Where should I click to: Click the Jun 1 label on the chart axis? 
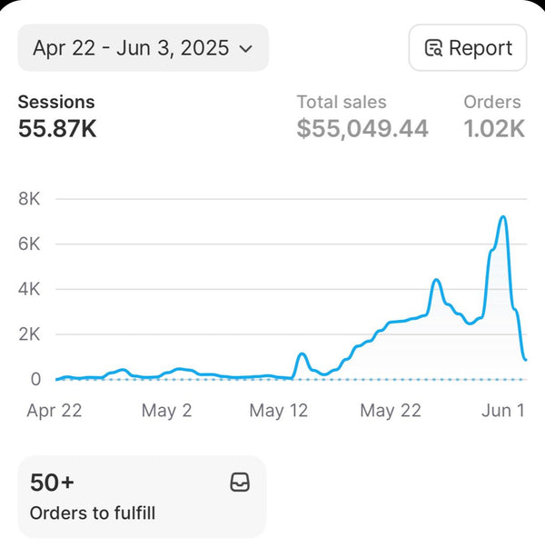point(502,411)
